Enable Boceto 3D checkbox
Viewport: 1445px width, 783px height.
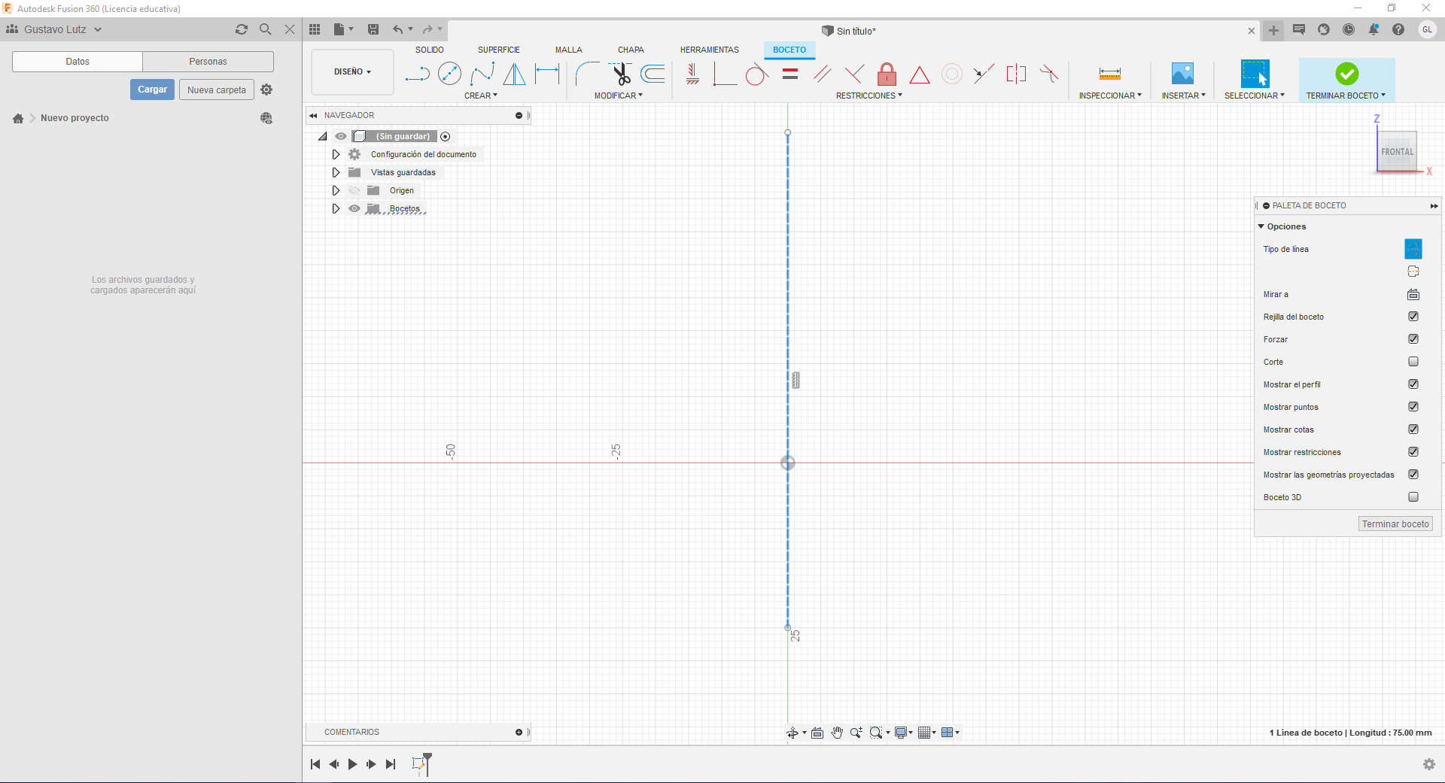tap(1413, 497)
